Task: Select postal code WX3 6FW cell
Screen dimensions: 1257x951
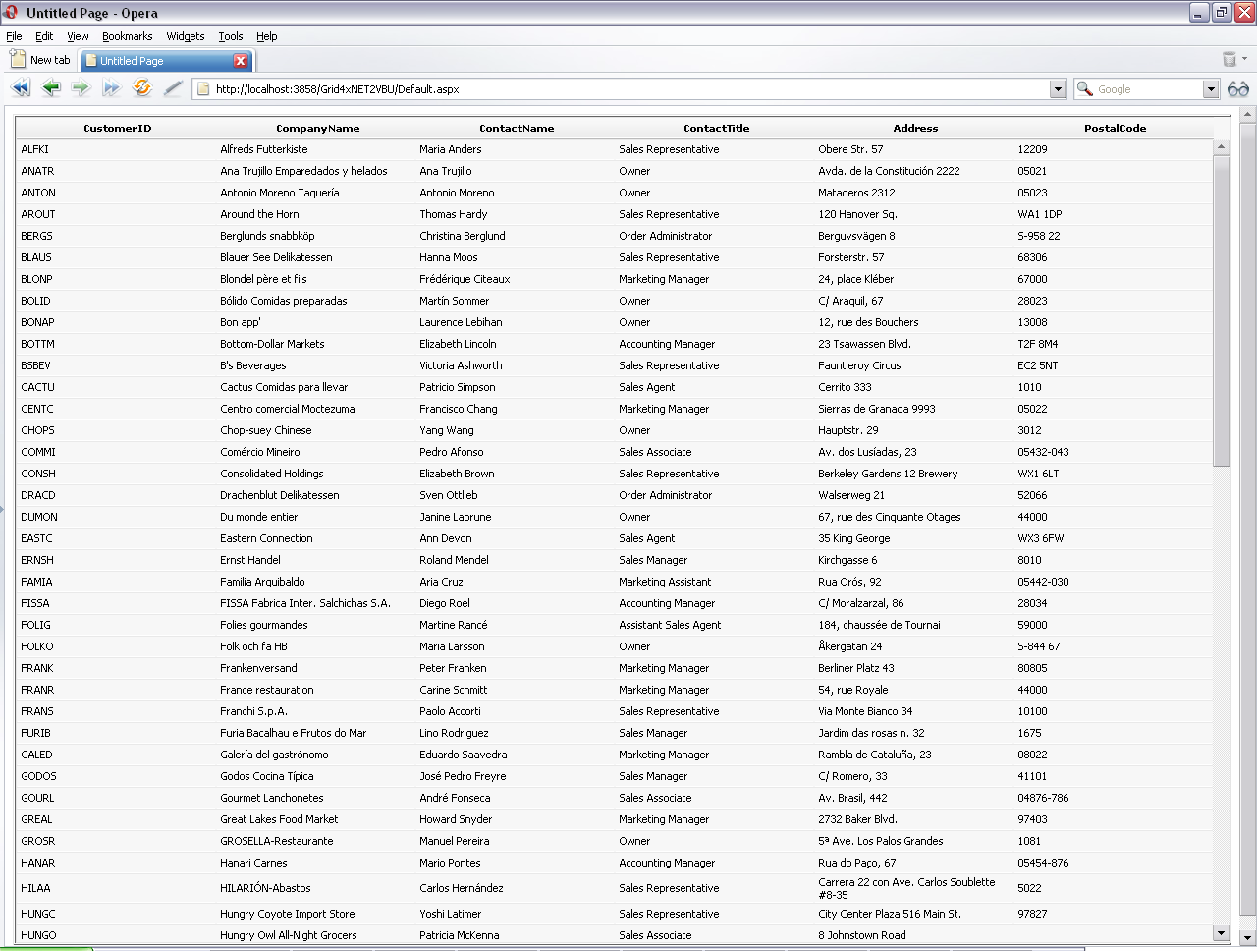Action: (x=1040, y=538)
